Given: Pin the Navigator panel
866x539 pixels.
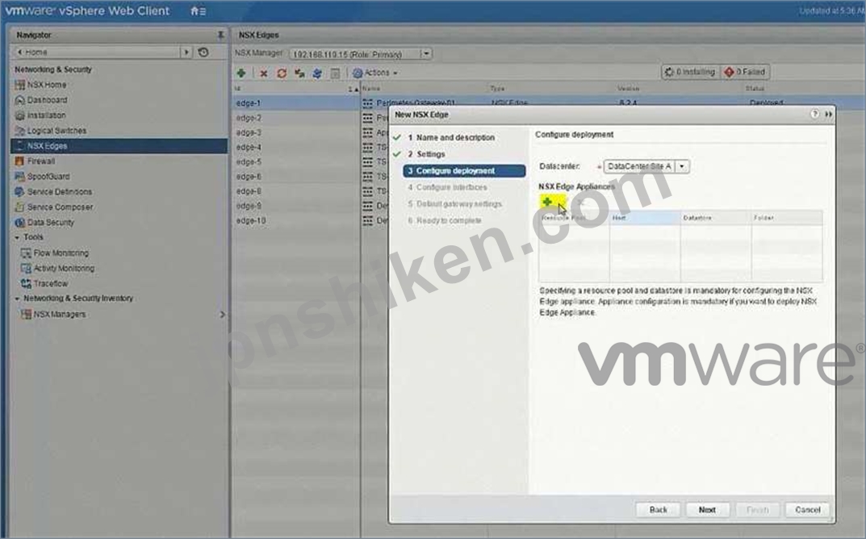Looking at the screenshot, I should coord(220,35).
